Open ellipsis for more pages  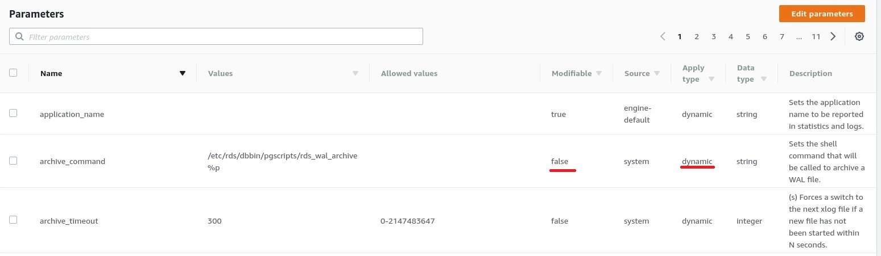[x=799, y=36]
